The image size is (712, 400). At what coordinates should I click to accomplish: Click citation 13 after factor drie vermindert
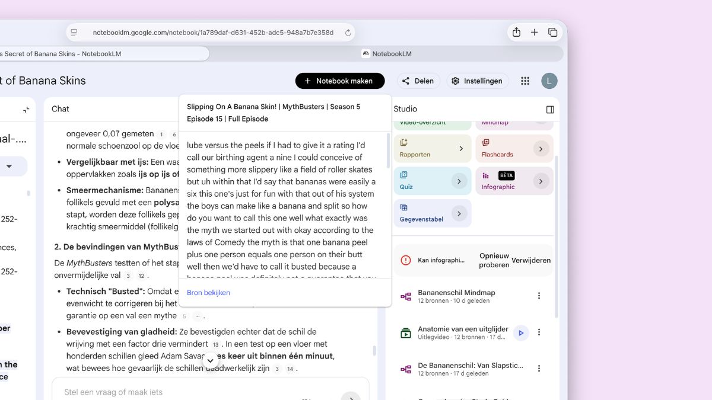[215, 344]
